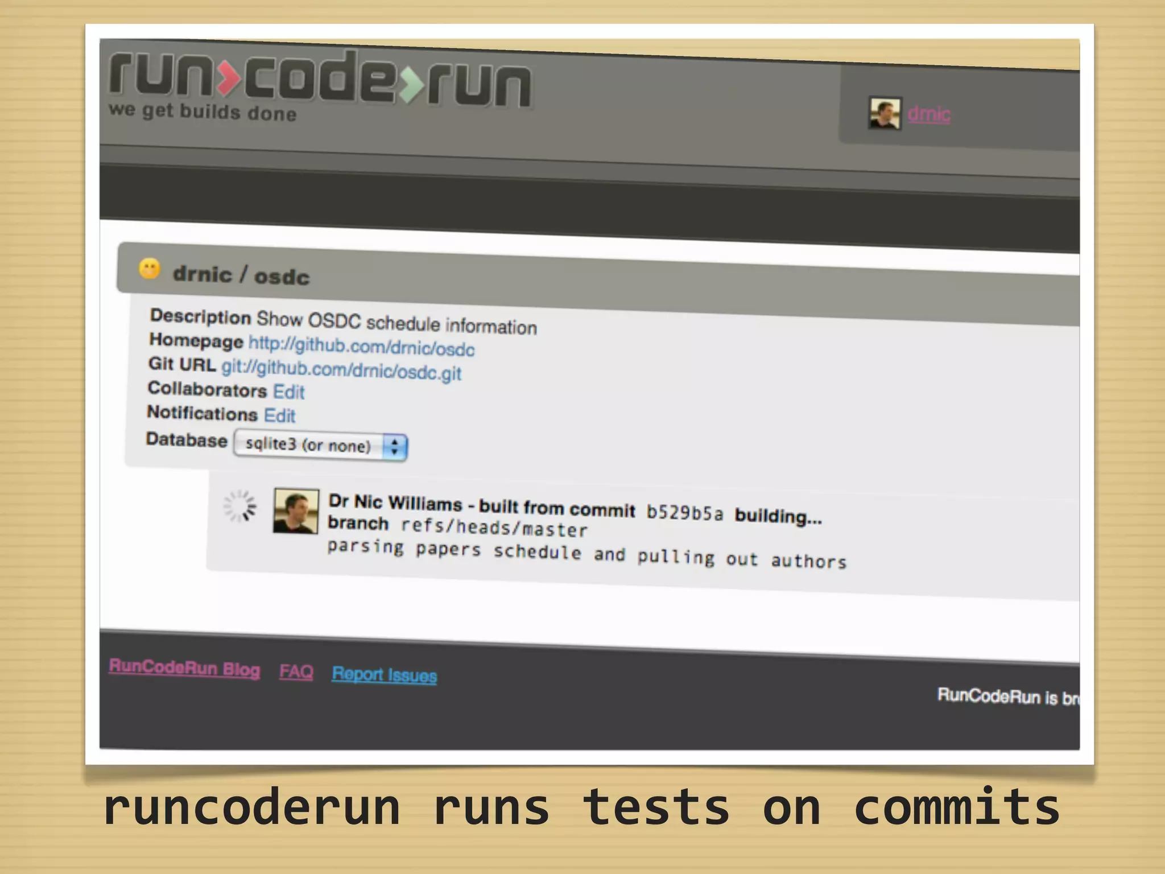1165x874 pixels.
Task: Click the red arrow in the logo
Action: [x=229, y=77]
